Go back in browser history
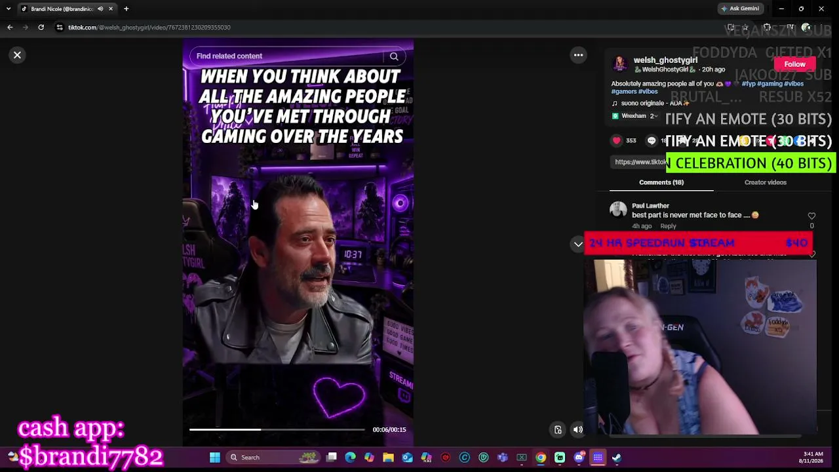This screenshot has width=839, height=472. (x=10, y=28)
